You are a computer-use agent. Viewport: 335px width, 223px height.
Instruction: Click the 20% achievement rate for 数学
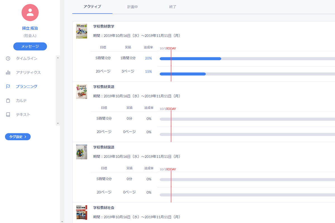click(x=148, y=58)
